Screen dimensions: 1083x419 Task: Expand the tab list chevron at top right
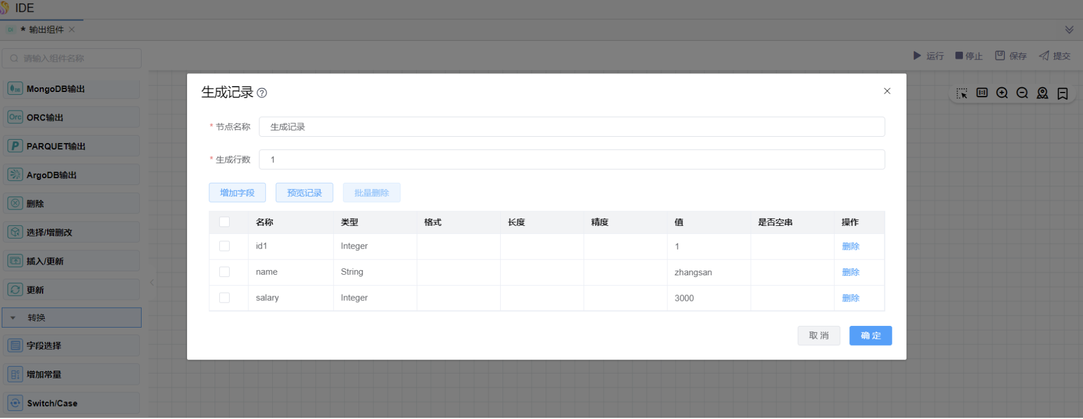click(x=1069, y=30)
